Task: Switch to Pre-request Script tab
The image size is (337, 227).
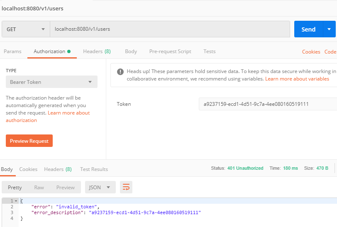Action: (x=170, y=51)
